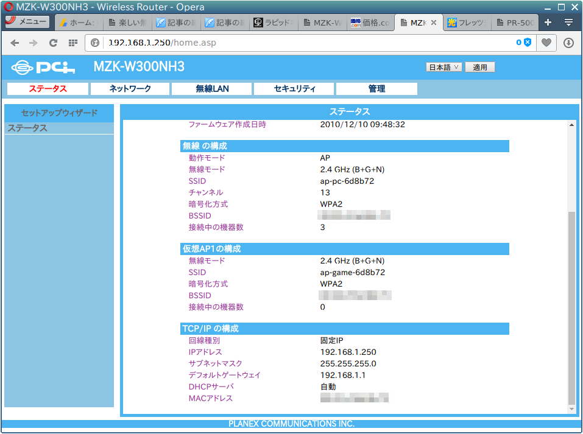
Task: Go back with the browser back arrow
Action: (x=15, y=43)
